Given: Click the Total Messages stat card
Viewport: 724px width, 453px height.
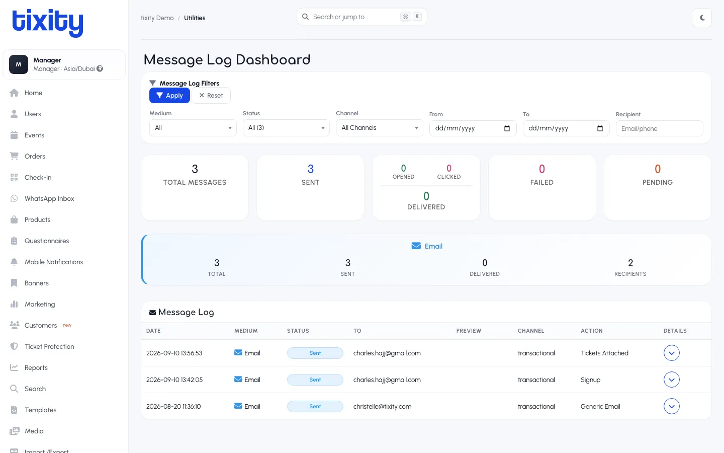Looking at the screenshot, I should point(195,187).
